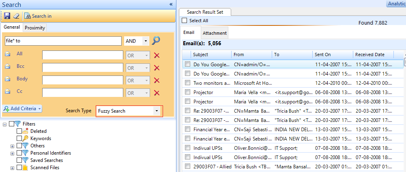Expand the Scanned Files tree node
Screen dimensions: 406x172
[12, 168]
